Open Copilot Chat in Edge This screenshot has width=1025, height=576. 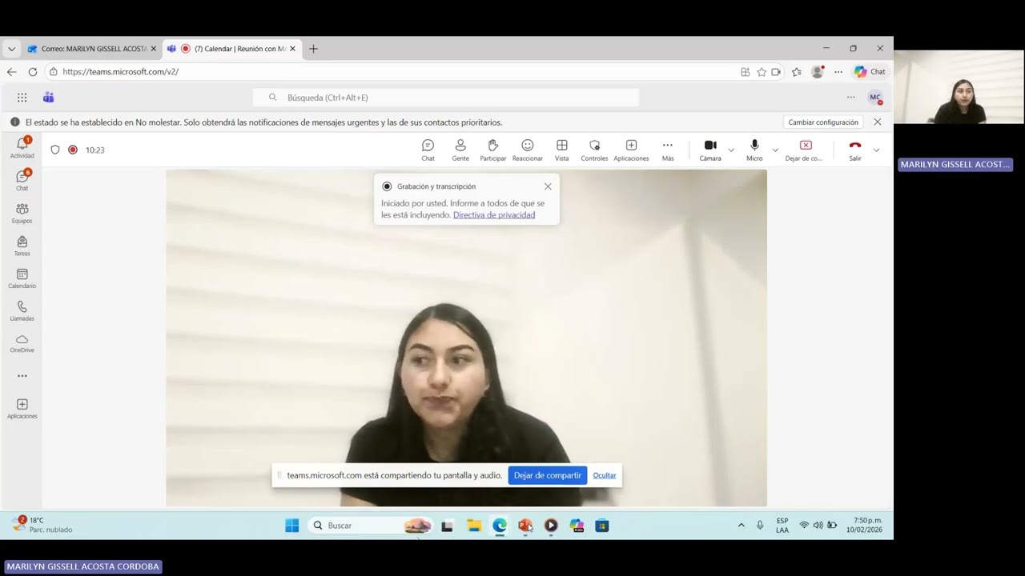coord(870,72)
